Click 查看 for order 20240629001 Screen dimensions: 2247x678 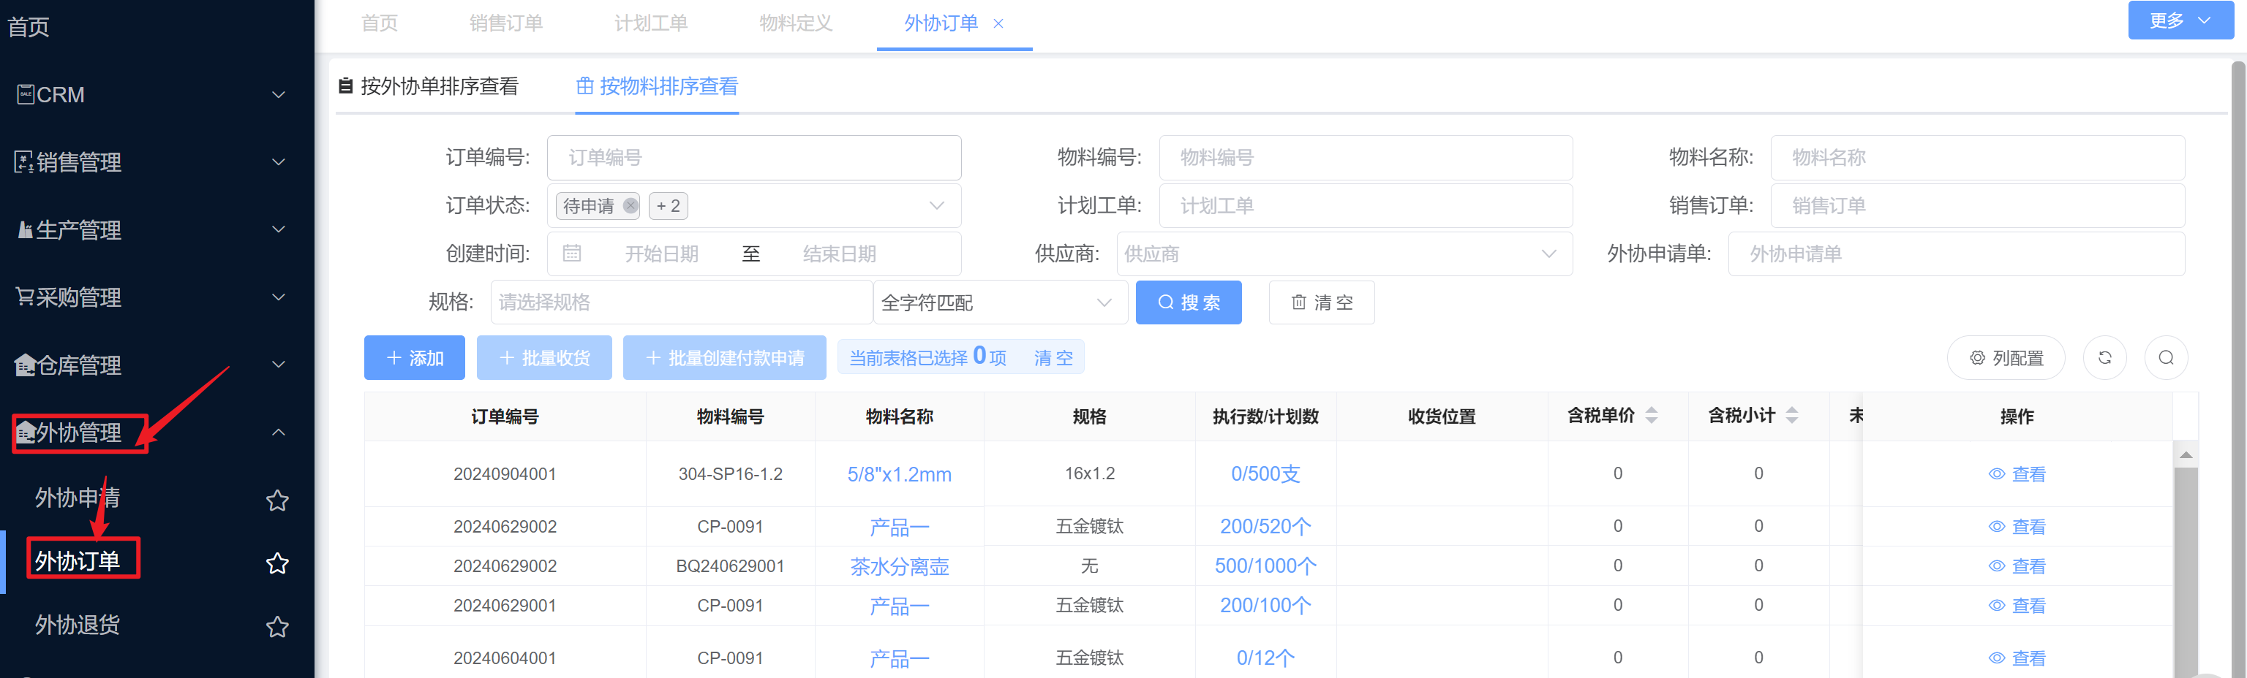pyautogui.click(x=2016, y=606)
